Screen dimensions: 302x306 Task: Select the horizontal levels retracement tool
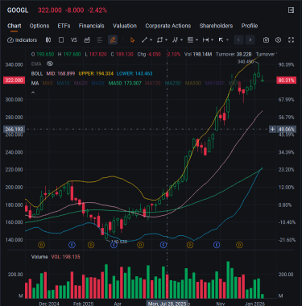pos(190,40)
